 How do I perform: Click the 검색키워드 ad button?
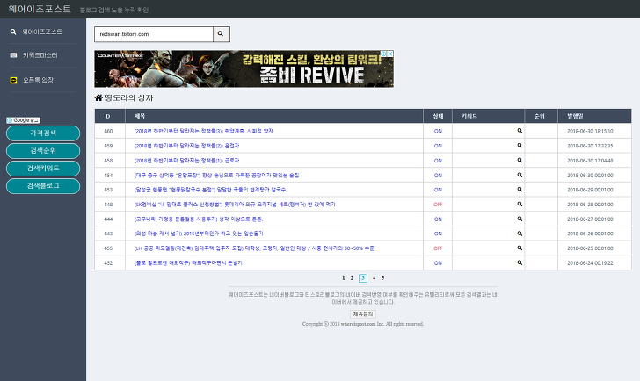43,169
